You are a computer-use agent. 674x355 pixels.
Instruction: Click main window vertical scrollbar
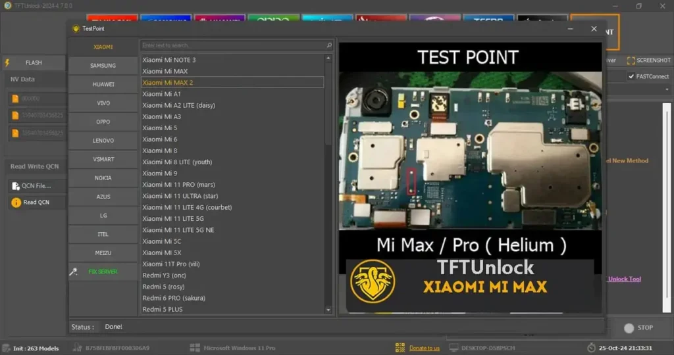[x=667, y=208]
